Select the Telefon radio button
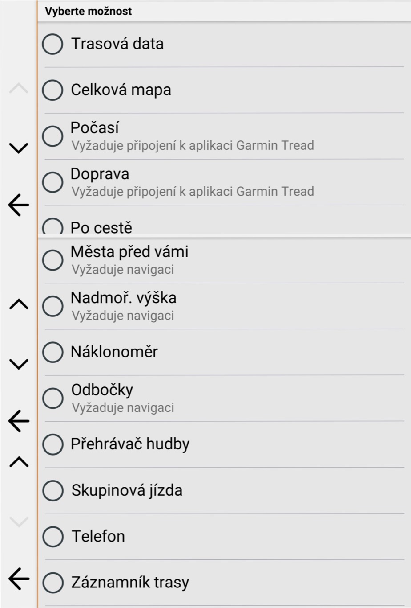Viewport: 411px width, 608px height. pyautogui.click(x=52, y=537)
